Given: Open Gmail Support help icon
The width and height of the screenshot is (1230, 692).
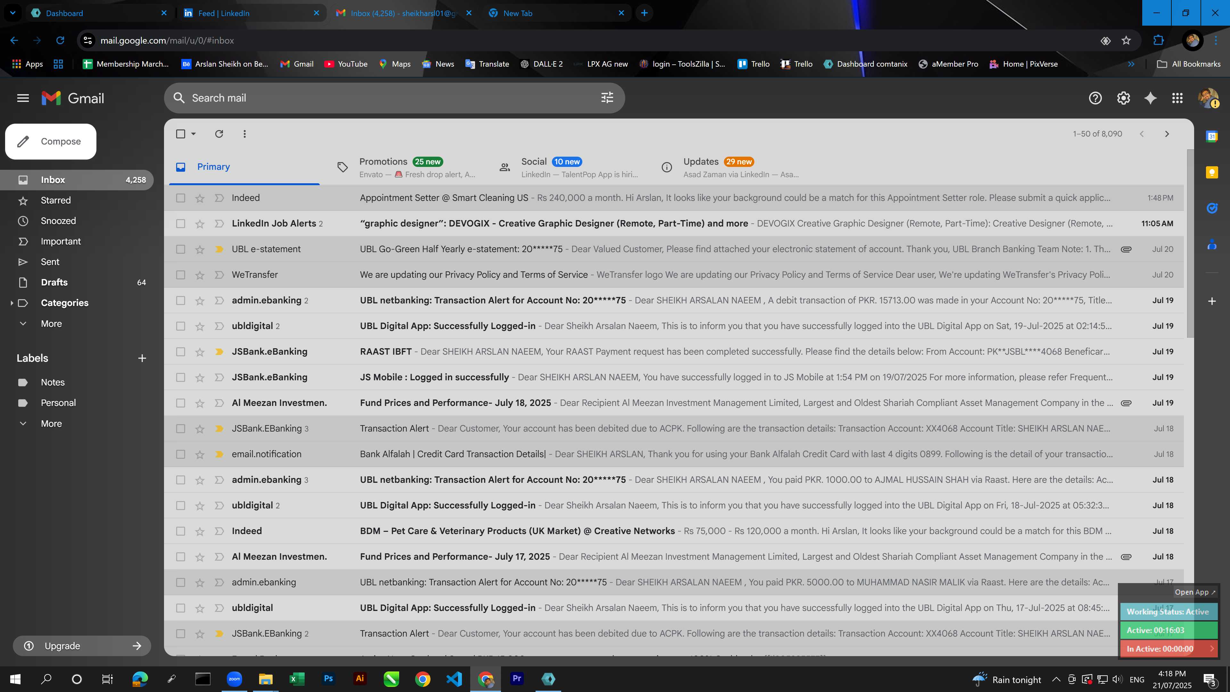Looking at the screenshot, I should [1095, 98].
